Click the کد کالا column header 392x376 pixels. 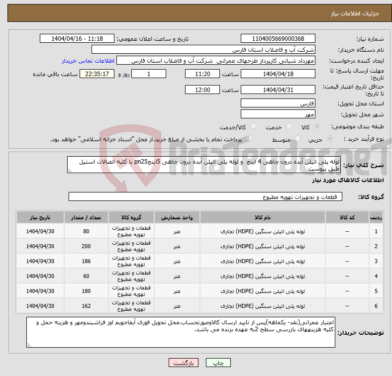pyautogui.click(x=347, y=217)
